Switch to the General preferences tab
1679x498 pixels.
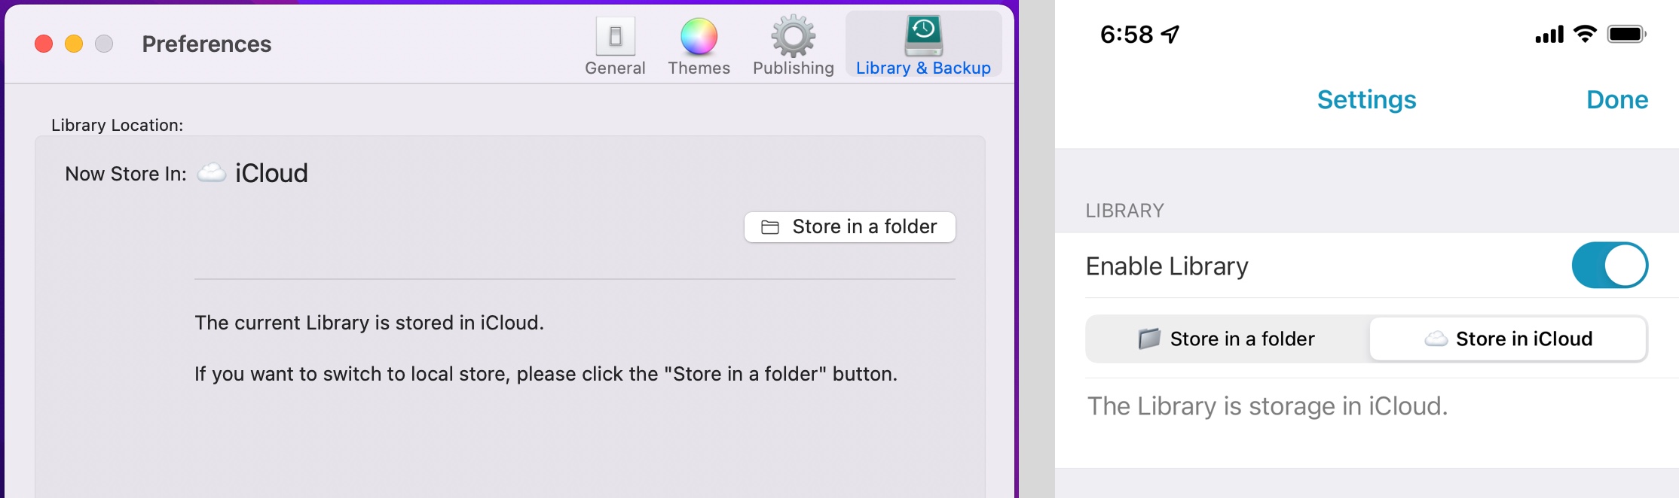615,47
